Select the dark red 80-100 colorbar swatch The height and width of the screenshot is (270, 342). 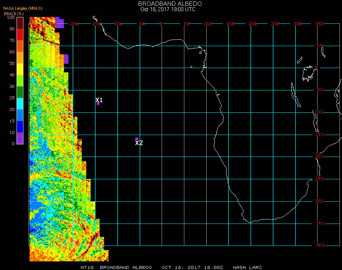20,23
